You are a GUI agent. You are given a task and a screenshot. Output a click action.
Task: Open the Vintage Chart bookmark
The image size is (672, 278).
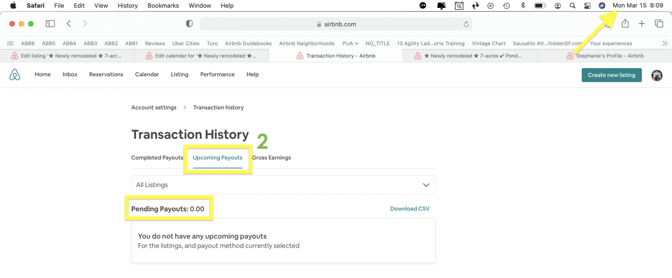point(488,43)
